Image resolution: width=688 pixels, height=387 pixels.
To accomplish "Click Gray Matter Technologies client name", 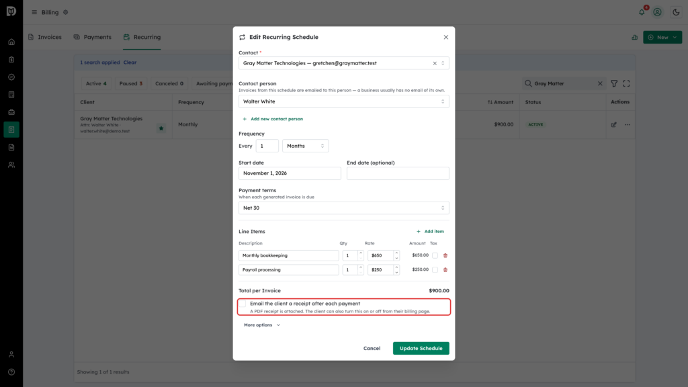I will tap(111, 118).
